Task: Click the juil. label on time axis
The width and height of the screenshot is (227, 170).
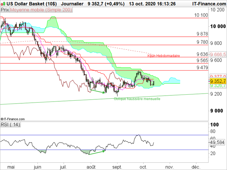Action: (63, 167)
